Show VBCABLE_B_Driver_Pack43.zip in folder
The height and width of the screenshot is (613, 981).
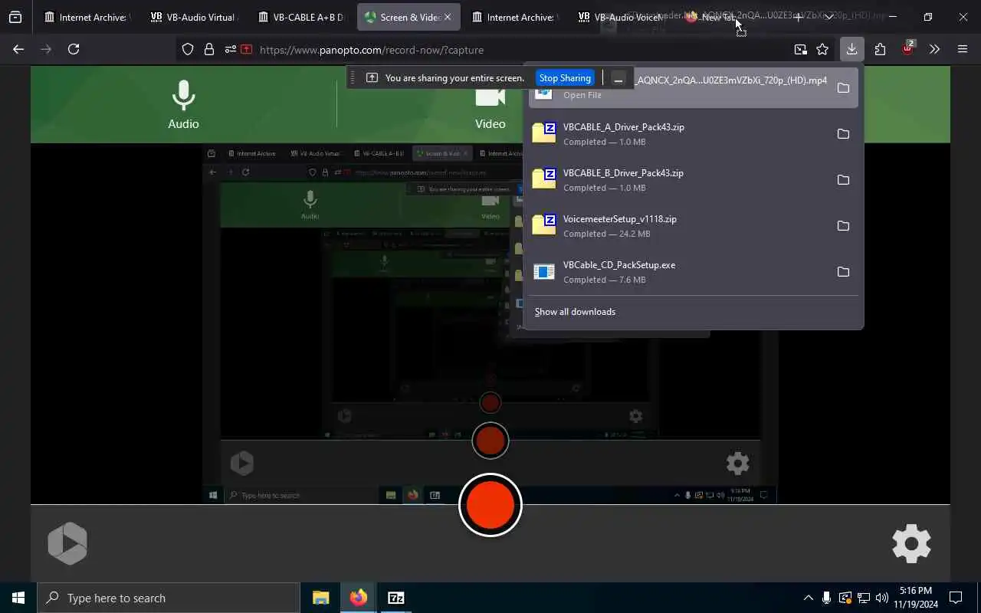click(843, 180)
